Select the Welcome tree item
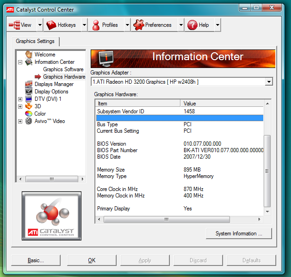This screenshot has width=291, height=277. click(x=45, y=55)
